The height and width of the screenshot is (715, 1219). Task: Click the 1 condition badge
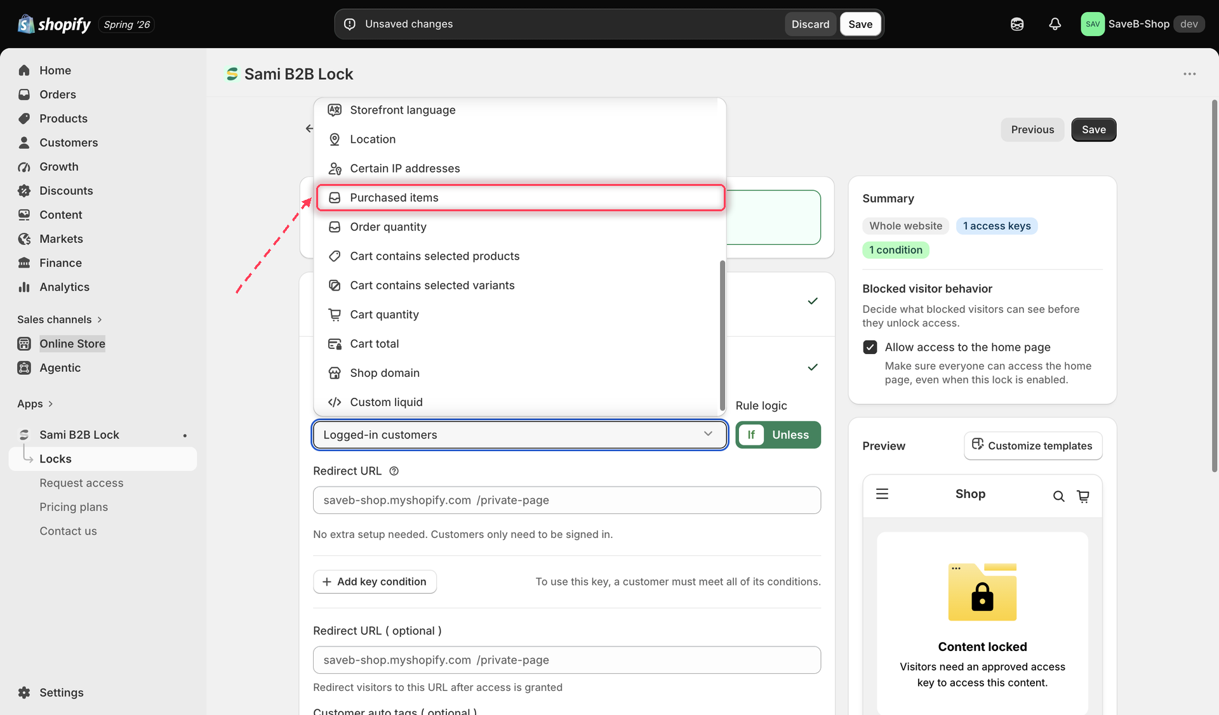(x=895, y=251)
